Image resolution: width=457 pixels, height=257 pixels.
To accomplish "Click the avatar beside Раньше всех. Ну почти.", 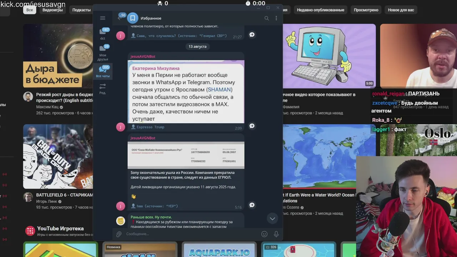I will coord(121,221).
